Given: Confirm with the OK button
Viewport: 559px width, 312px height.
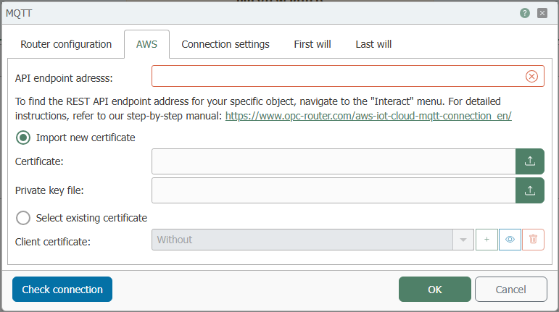Looking at the screenshot, I should click(x=435, y=290).
